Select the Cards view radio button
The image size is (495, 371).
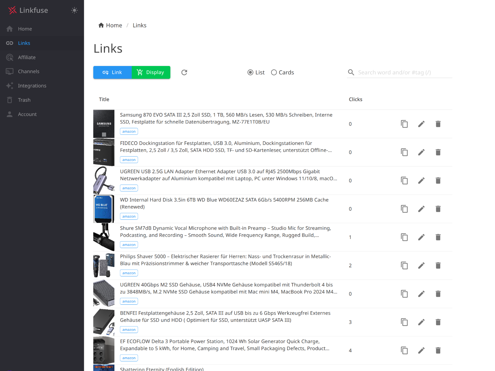(x=274, y=73)
